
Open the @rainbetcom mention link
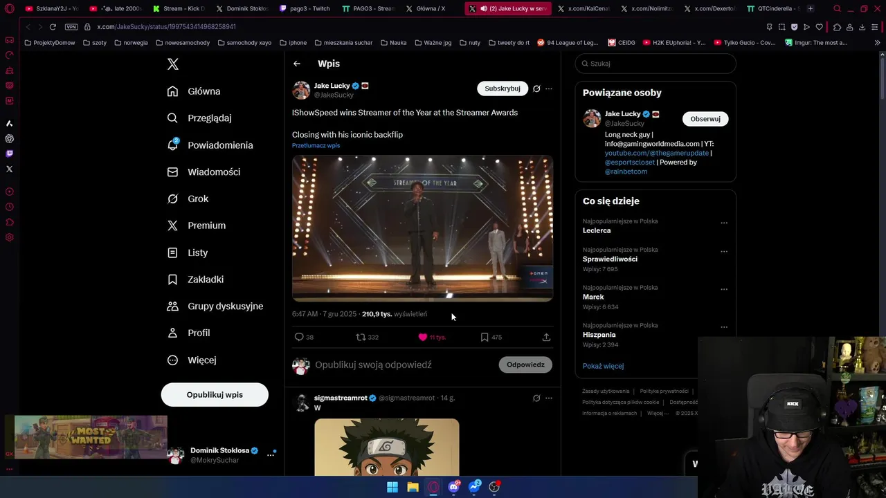[626, 172]
